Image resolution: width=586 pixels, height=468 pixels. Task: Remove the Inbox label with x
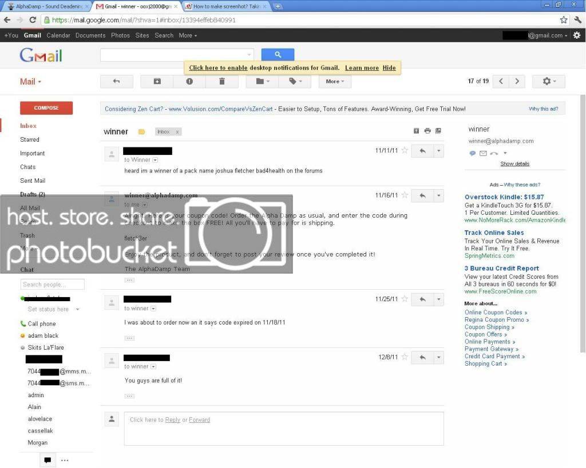pyautogui.click(x=177, y=132)
